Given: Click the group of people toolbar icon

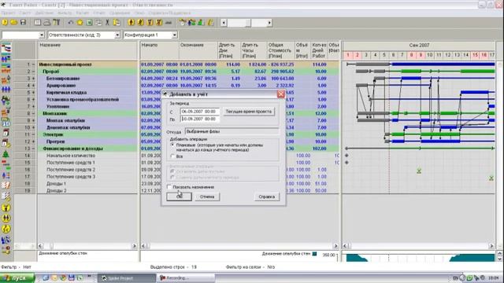Looking at the screenshot, I should (192, 23).
